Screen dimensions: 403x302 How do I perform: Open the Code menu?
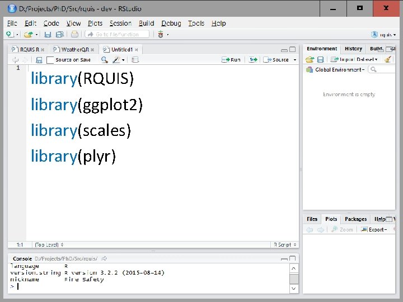pos(51,23)
